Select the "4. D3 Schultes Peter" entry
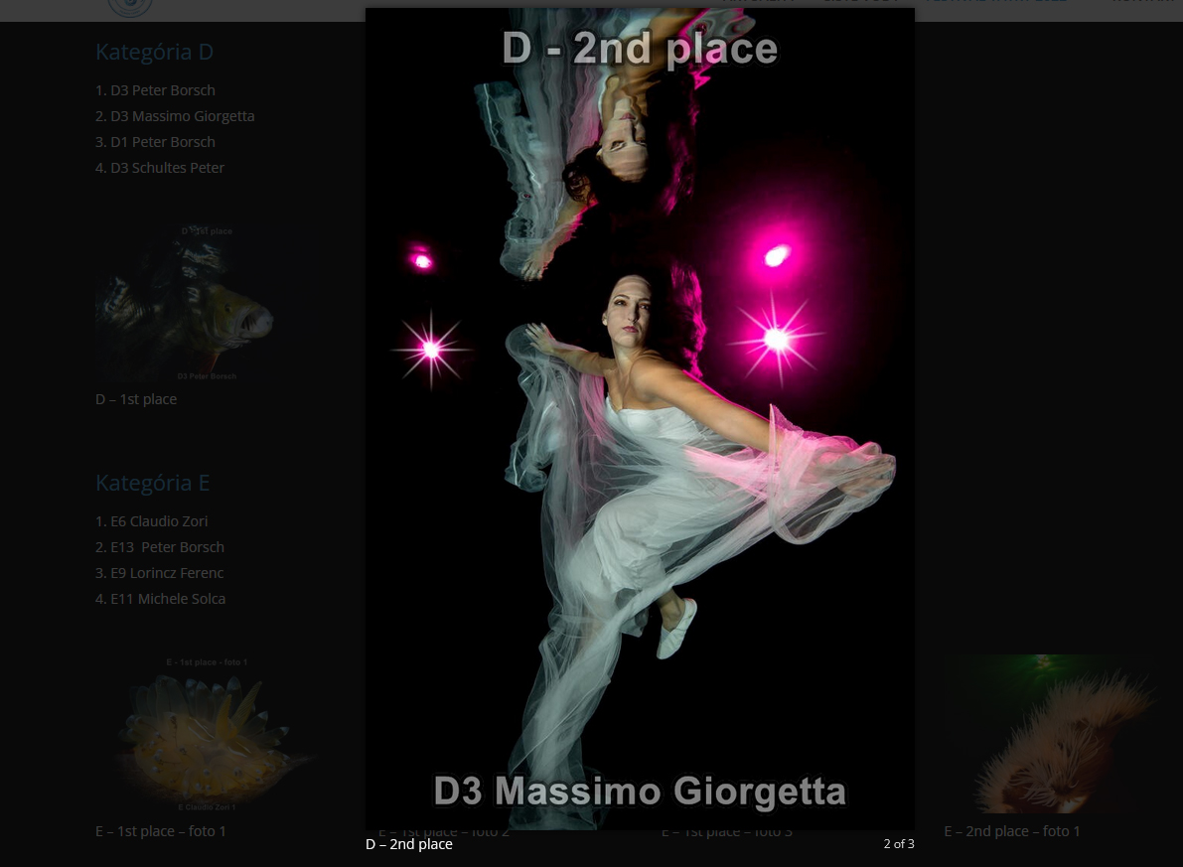This screenshot has width=1183, height=867. (x=160, y=168)
